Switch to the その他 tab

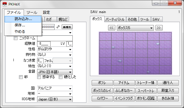point(132,19)
